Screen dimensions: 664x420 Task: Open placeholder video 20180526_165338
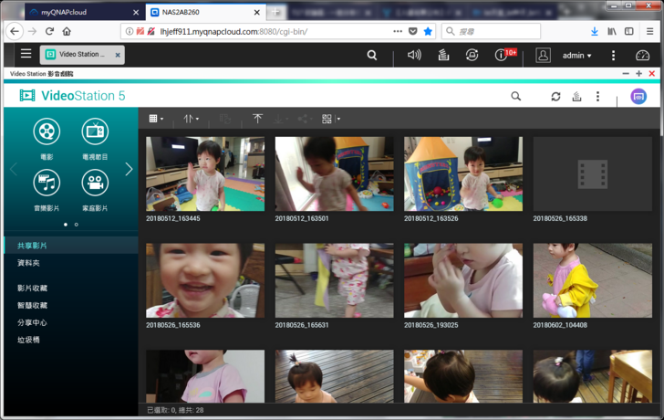click(593, 173)
